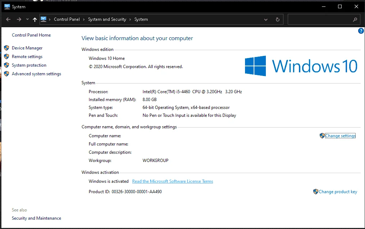Click the Windows 10 Home edition text
This screenshot has height=229, width=365.
107,58
